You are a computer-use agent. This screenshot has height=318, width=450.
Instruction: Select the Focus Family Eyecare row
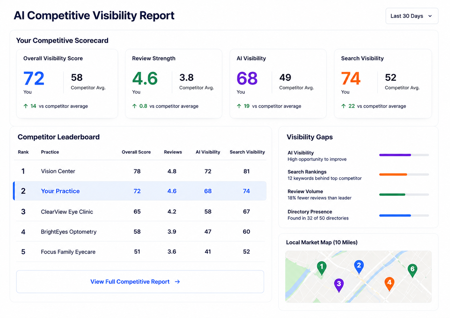coord(141,252)
